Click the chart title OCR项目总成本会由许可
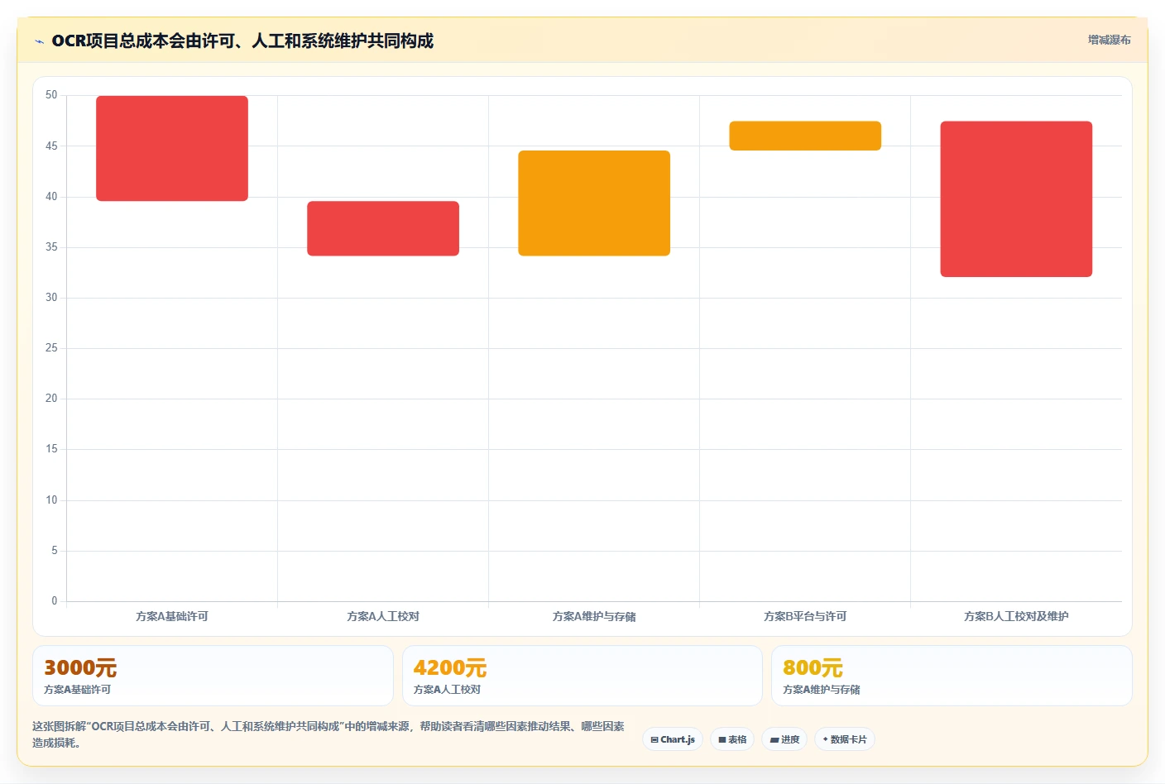 coord(242,41)
